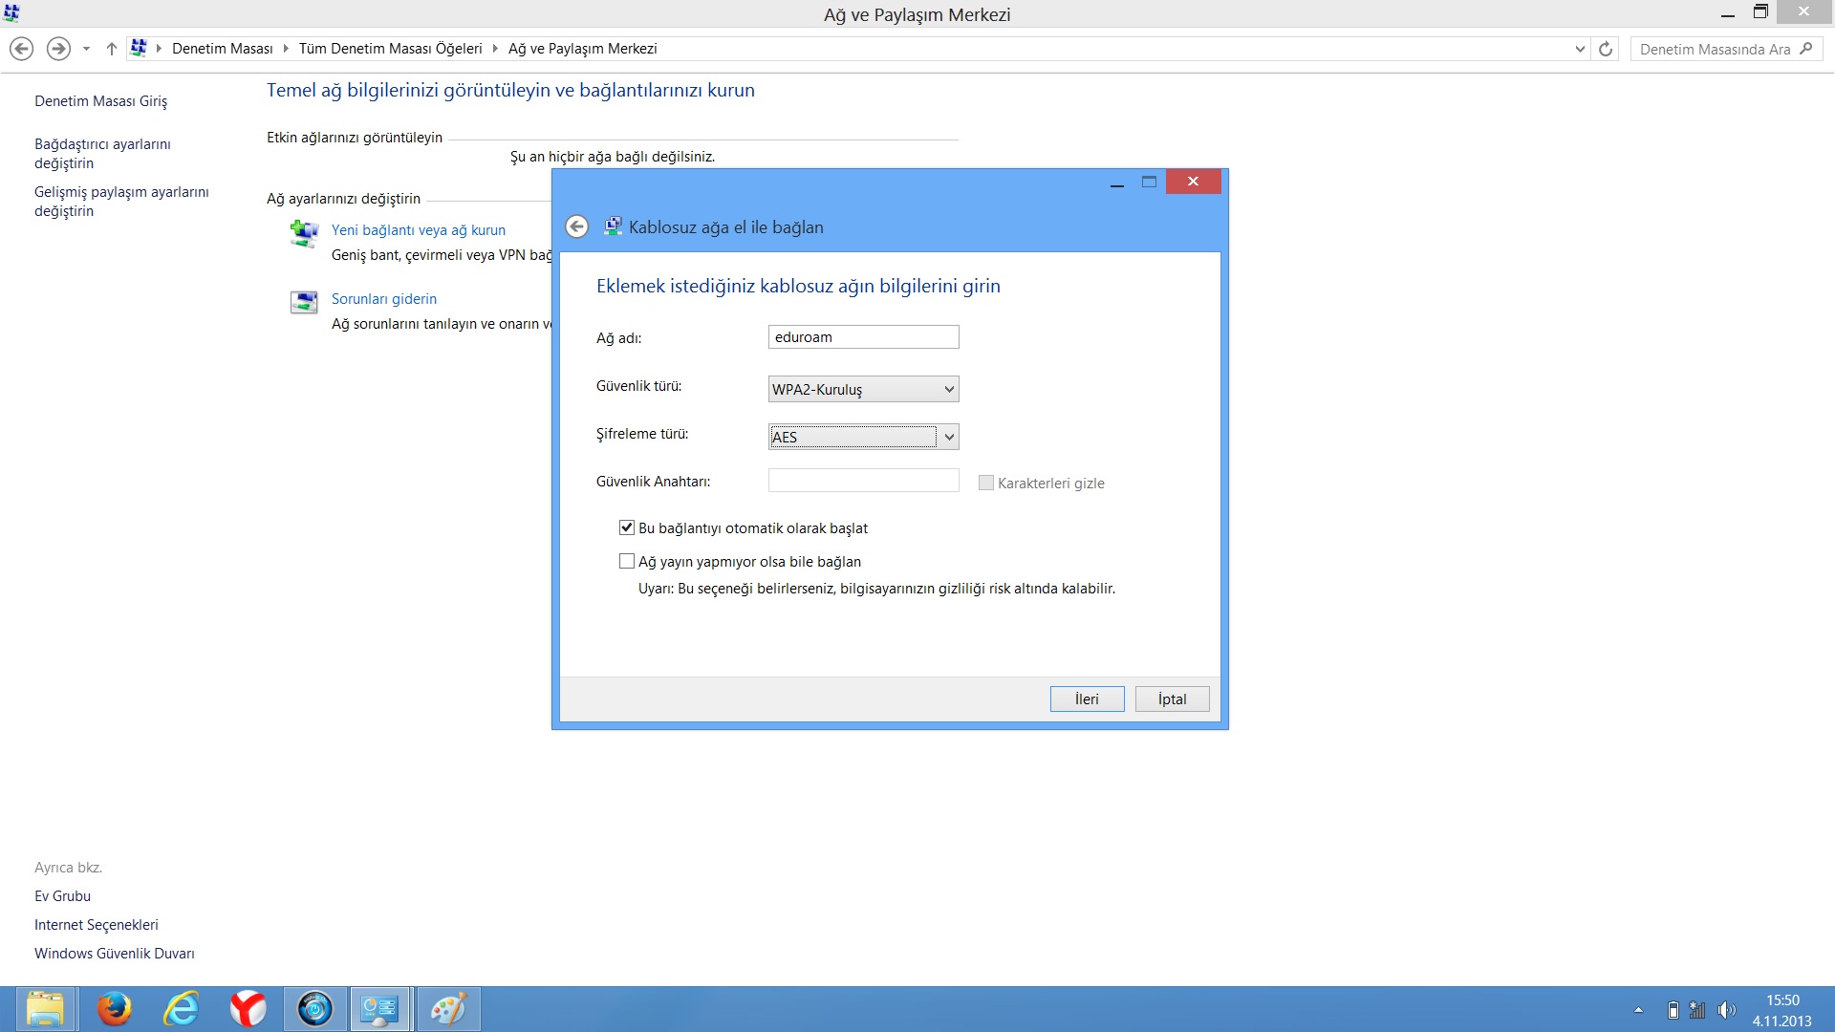Click the İptal button

(x=1172, y=699)
